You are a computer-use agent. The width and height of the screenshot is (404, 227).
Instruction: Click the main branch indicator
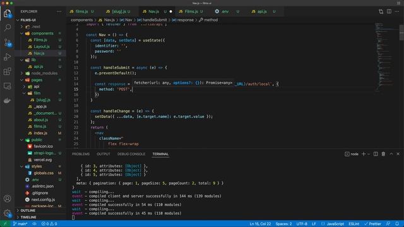pos(20,224)
